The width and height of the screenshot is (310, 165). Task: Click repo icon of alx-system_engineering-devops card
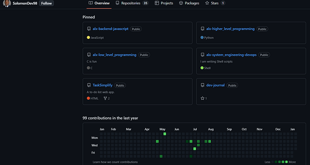pos(202,55)
